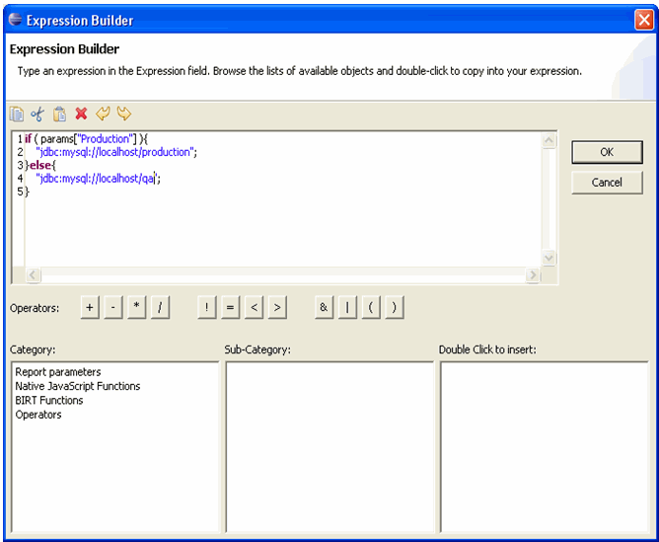Viewport: 659px width, 542px height.
Task: Select BIRT Functions category
Action: tap(49, 400)
